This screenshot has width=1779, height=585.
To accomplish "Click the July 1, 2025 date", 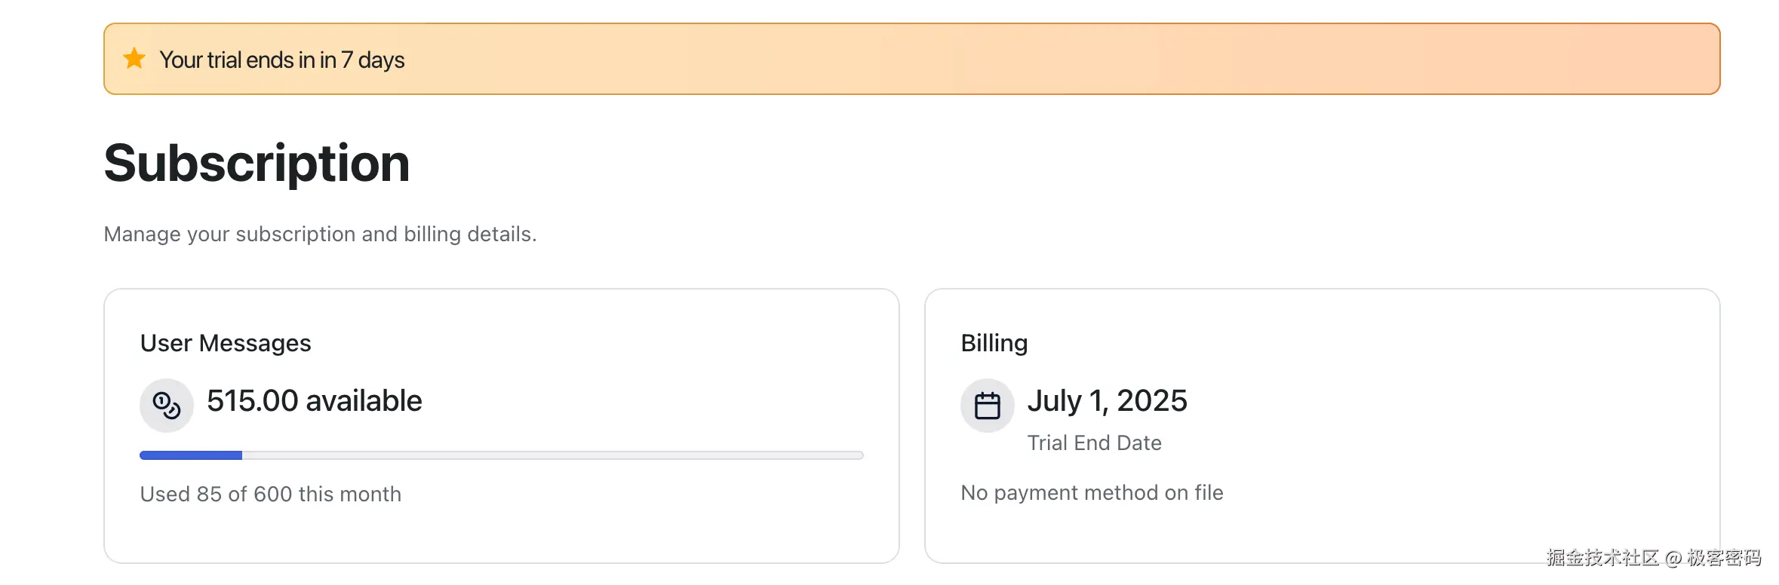I will click(1107, 401).
